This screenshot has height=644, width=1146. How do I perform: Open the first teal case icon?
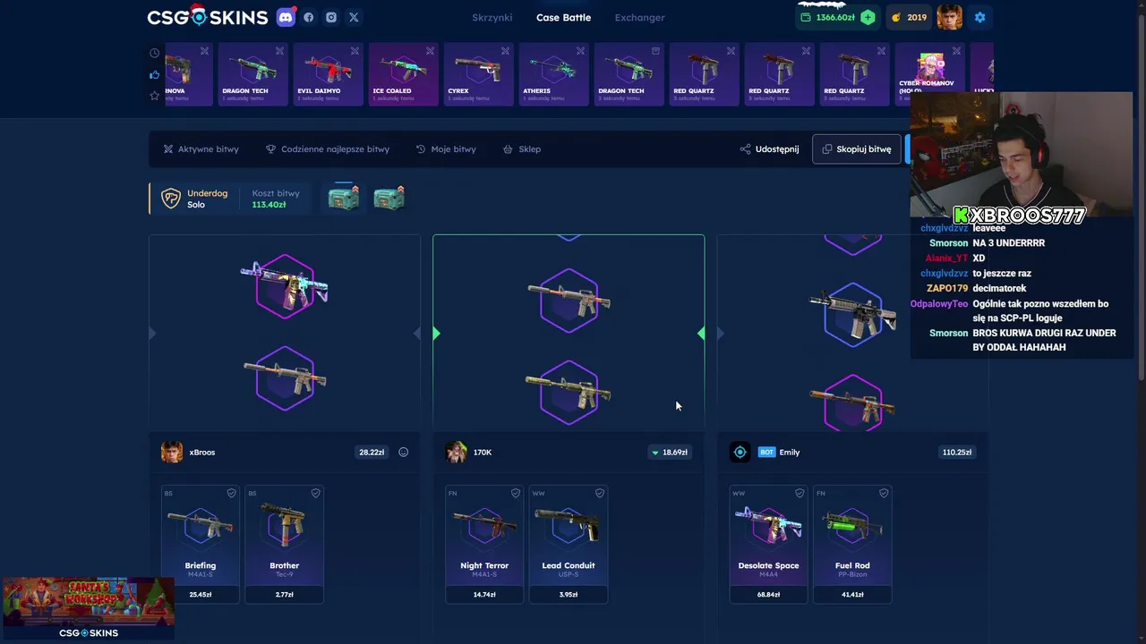pyautogui.click(x=343, y=198)
